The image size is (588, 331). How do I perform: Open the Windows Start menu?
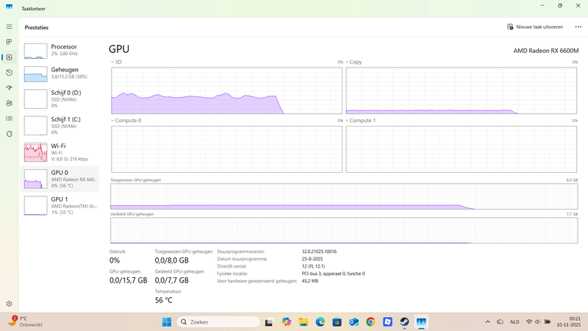pyautogui.click(x=167, y=322)
